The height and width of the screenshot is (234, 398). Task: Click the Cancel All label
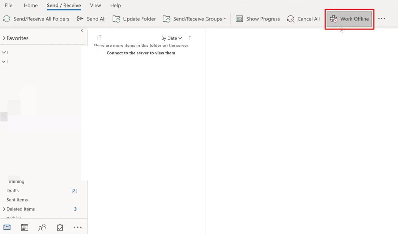click(x=308, y=19)
